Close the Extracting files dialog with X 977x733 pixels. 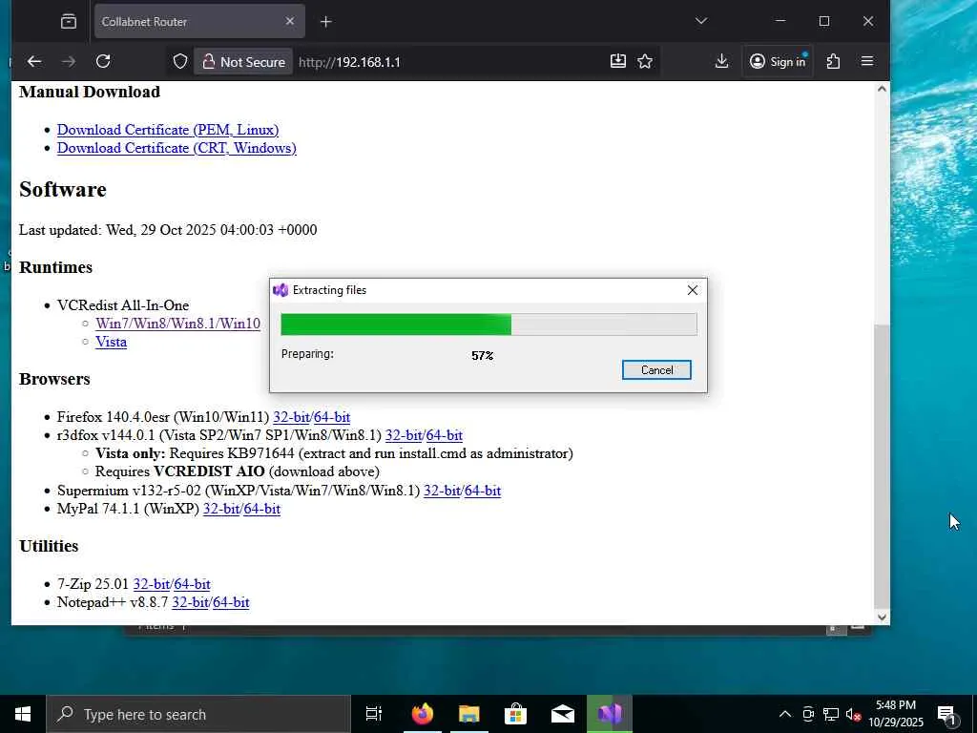coord(693,290)
